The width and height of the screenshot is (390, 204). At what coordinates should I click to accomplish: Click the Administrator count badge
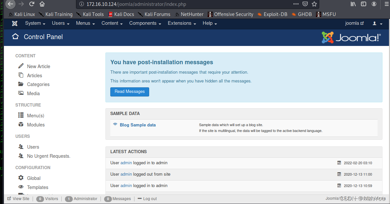[69, 199]
